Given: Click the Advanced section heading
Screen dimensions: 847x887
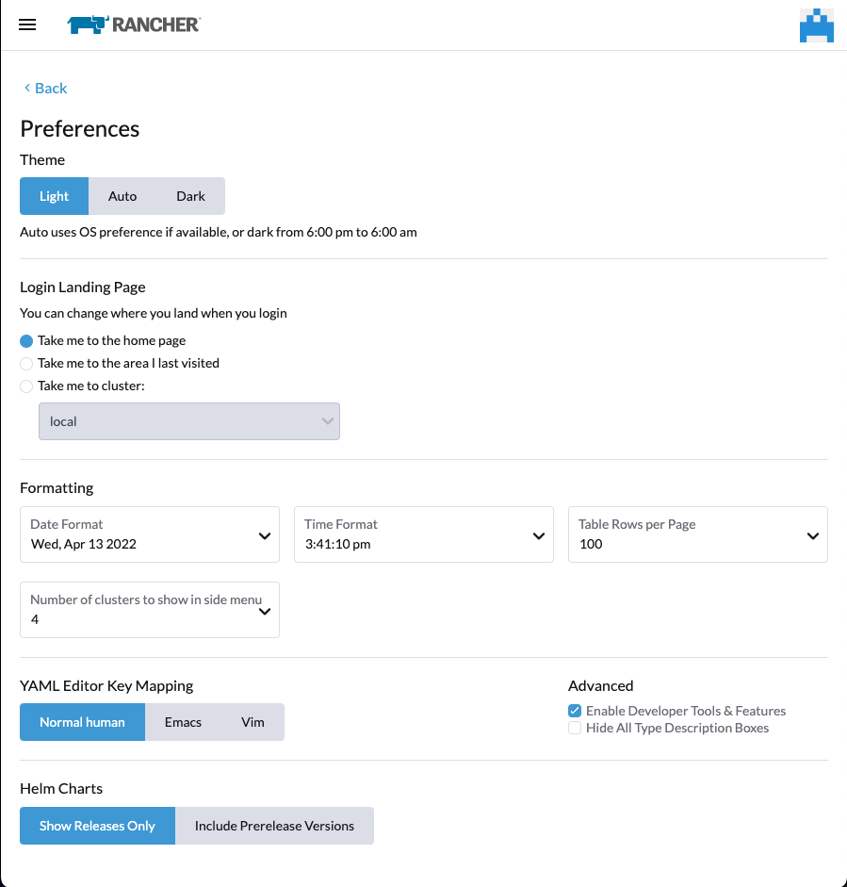Looking at the screenshot, I should pyautogui.click(x=600, y=685).
